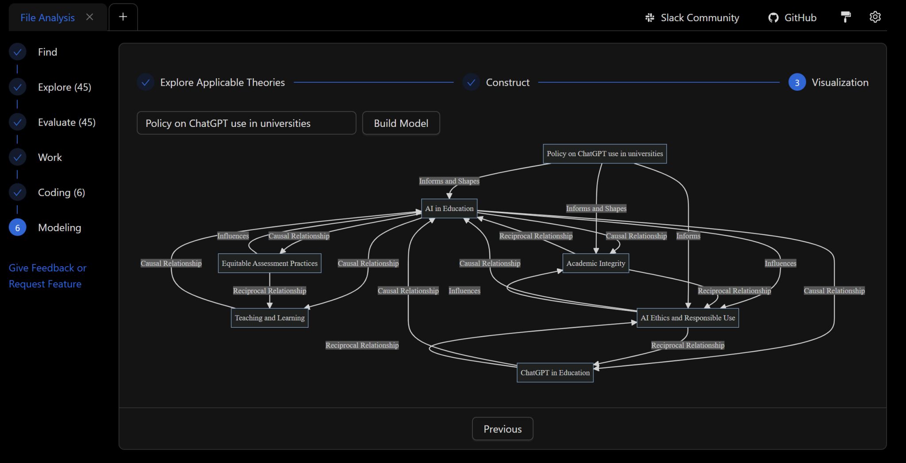Select the Explore (45) step
Image resolution: width=906 pixels, height=463 pixels.
click(x=64, y=87)
